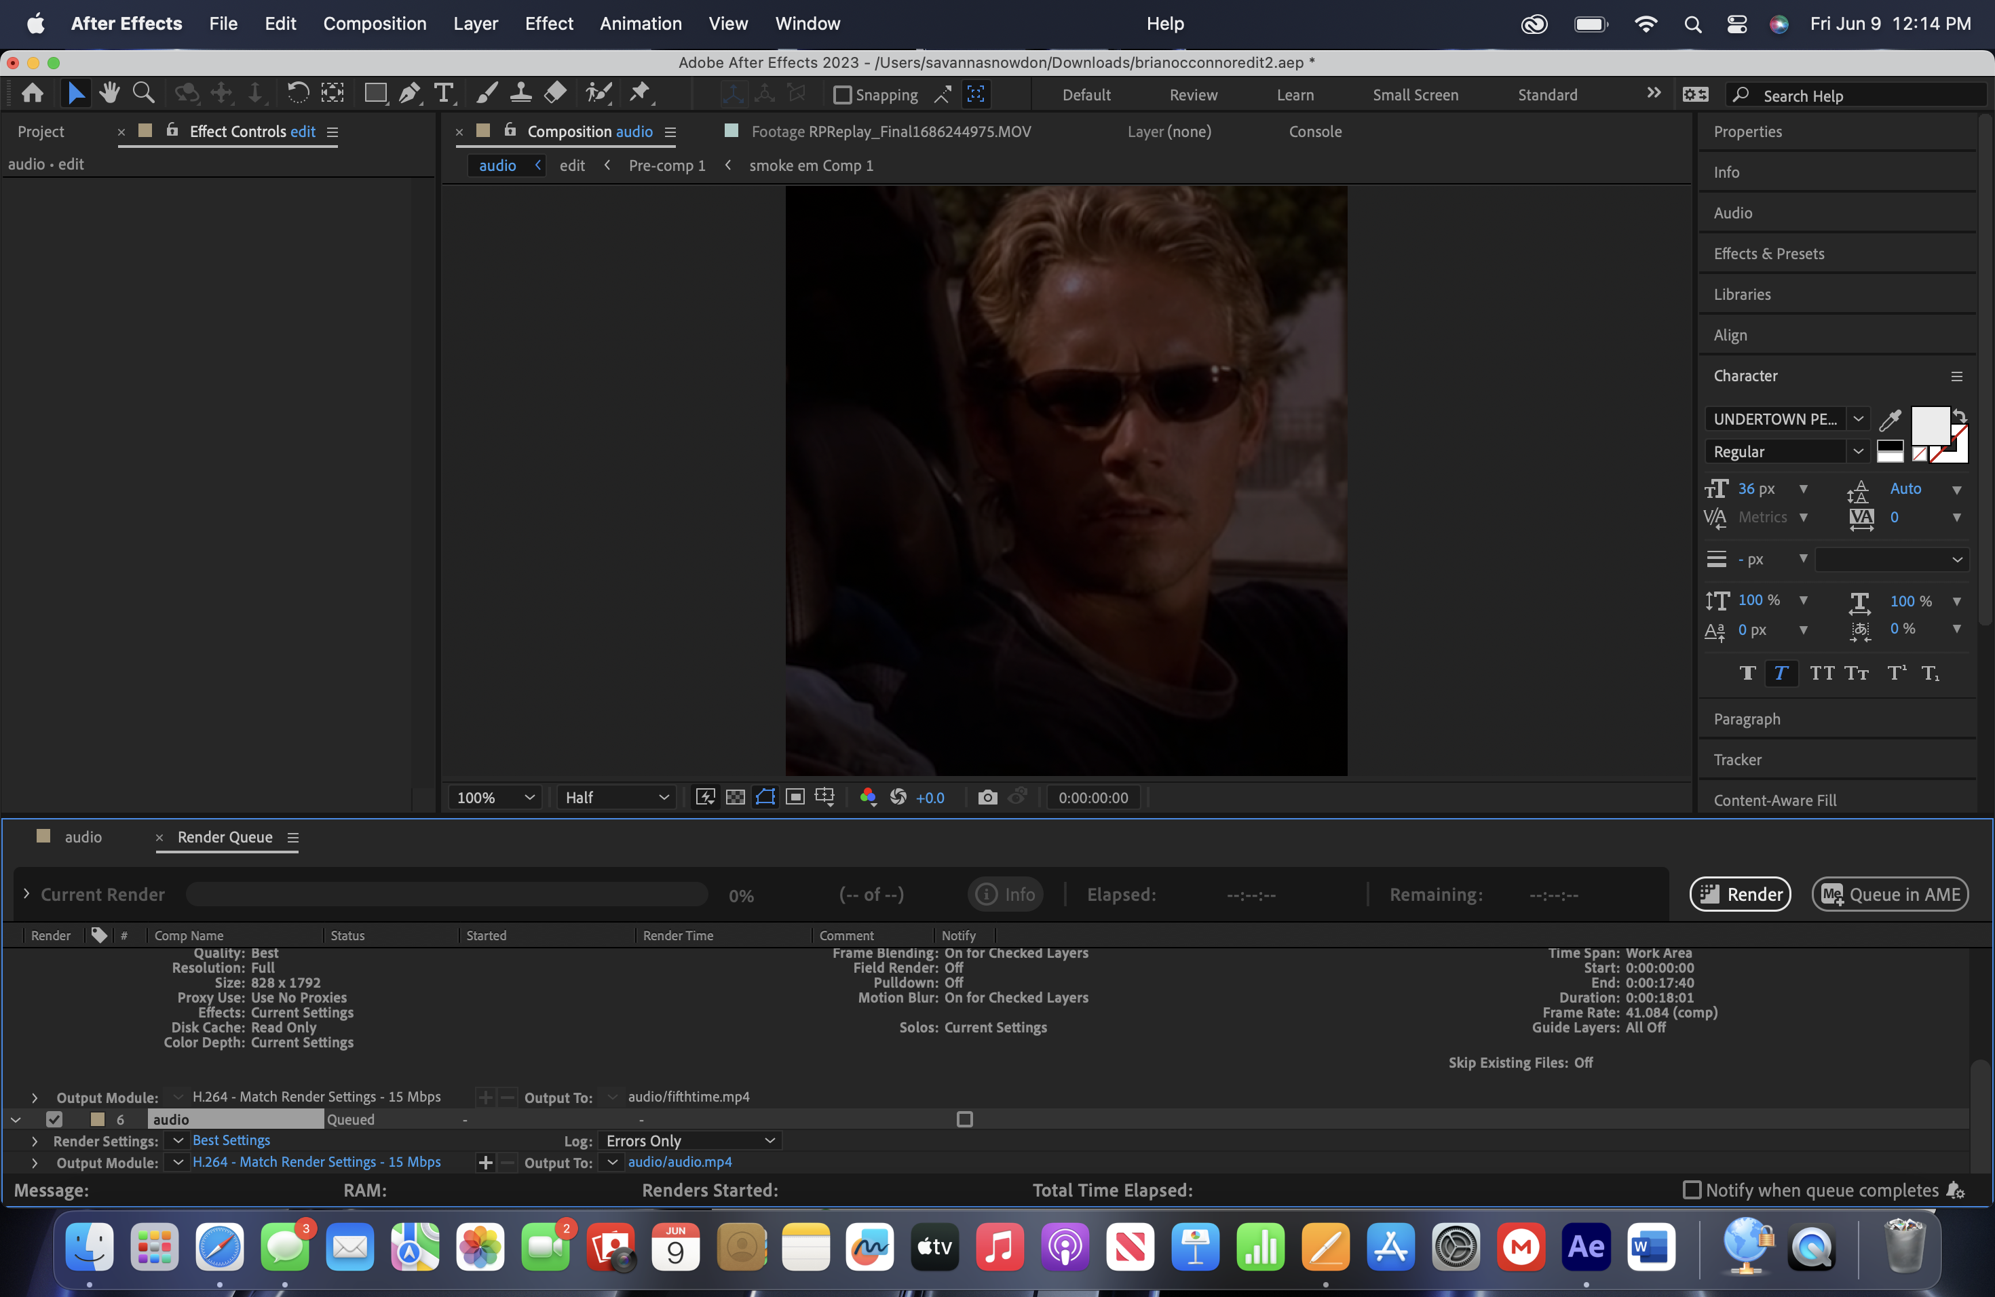This screenshot has width=1995, height=1297.
Task: Pick the Clone Stamp tool
Action: click(520, 93)
